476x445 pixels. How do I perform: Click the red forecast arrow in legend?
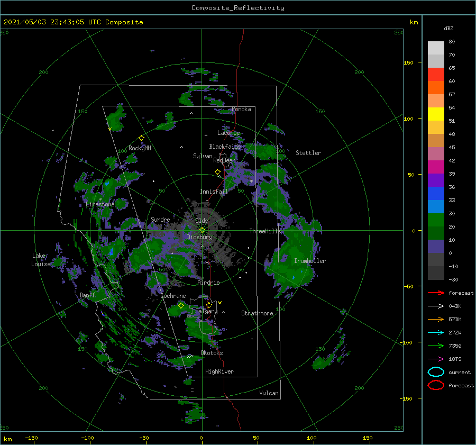[436, 293]
